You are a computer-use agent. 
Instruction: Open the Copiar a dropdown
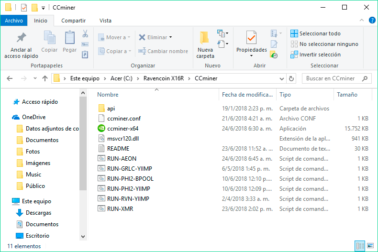[x=130, y=51]
